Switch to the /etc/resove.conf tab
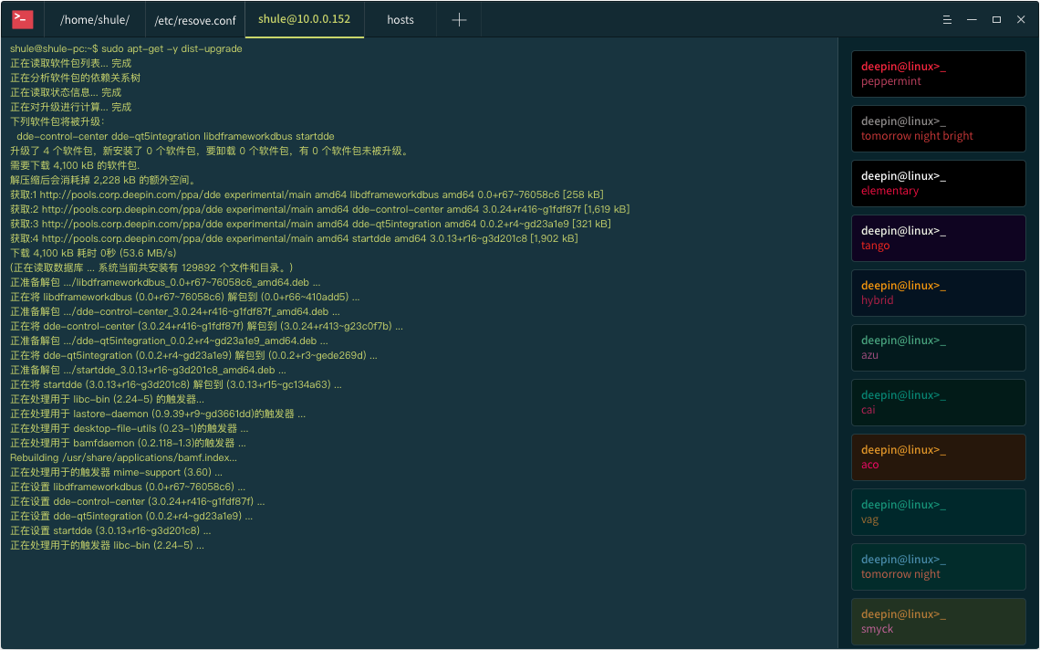Image resolution: width=1040 pixels, height=650 pixels. coord(195,20)
